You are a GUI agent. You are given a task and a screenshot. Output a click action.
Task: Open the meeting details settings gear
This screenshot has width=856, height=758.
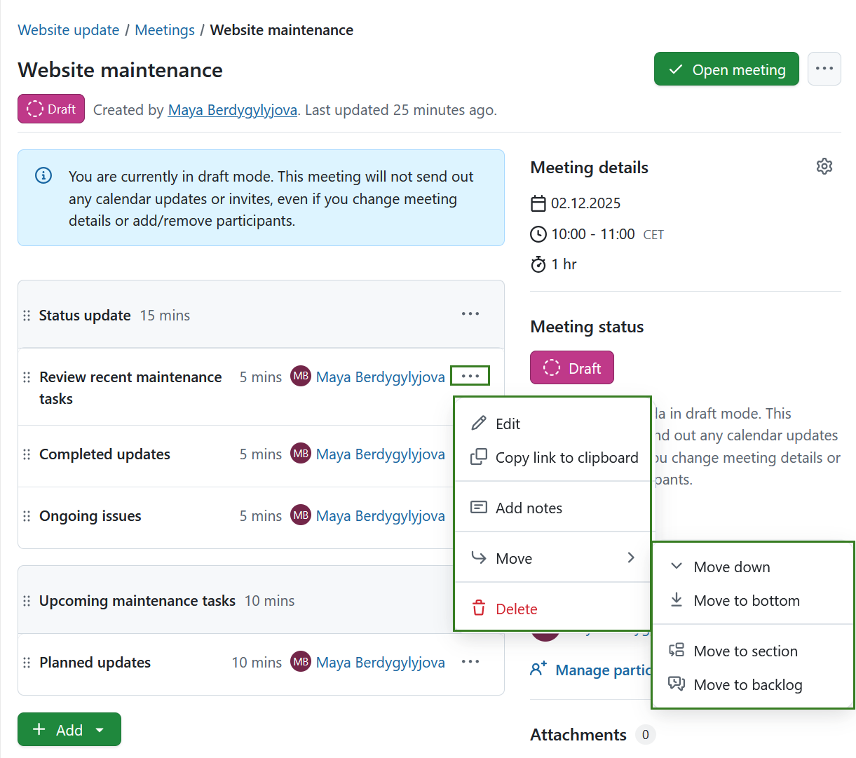click(x=824, y=166)
